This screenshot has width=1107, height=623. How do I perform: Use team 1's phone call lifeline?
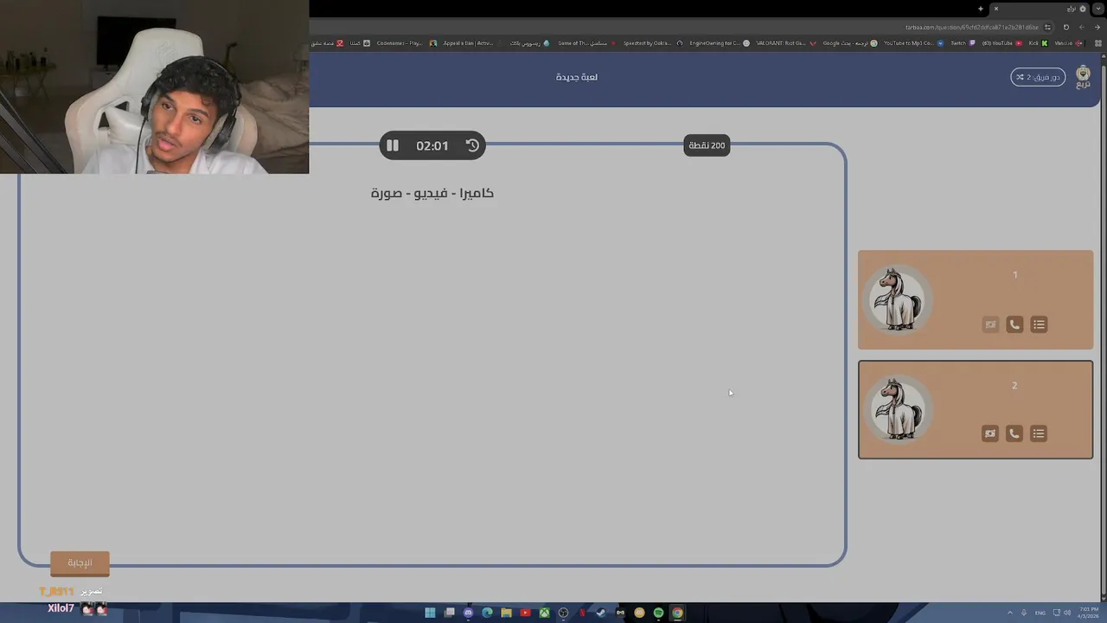[1014, 324]
